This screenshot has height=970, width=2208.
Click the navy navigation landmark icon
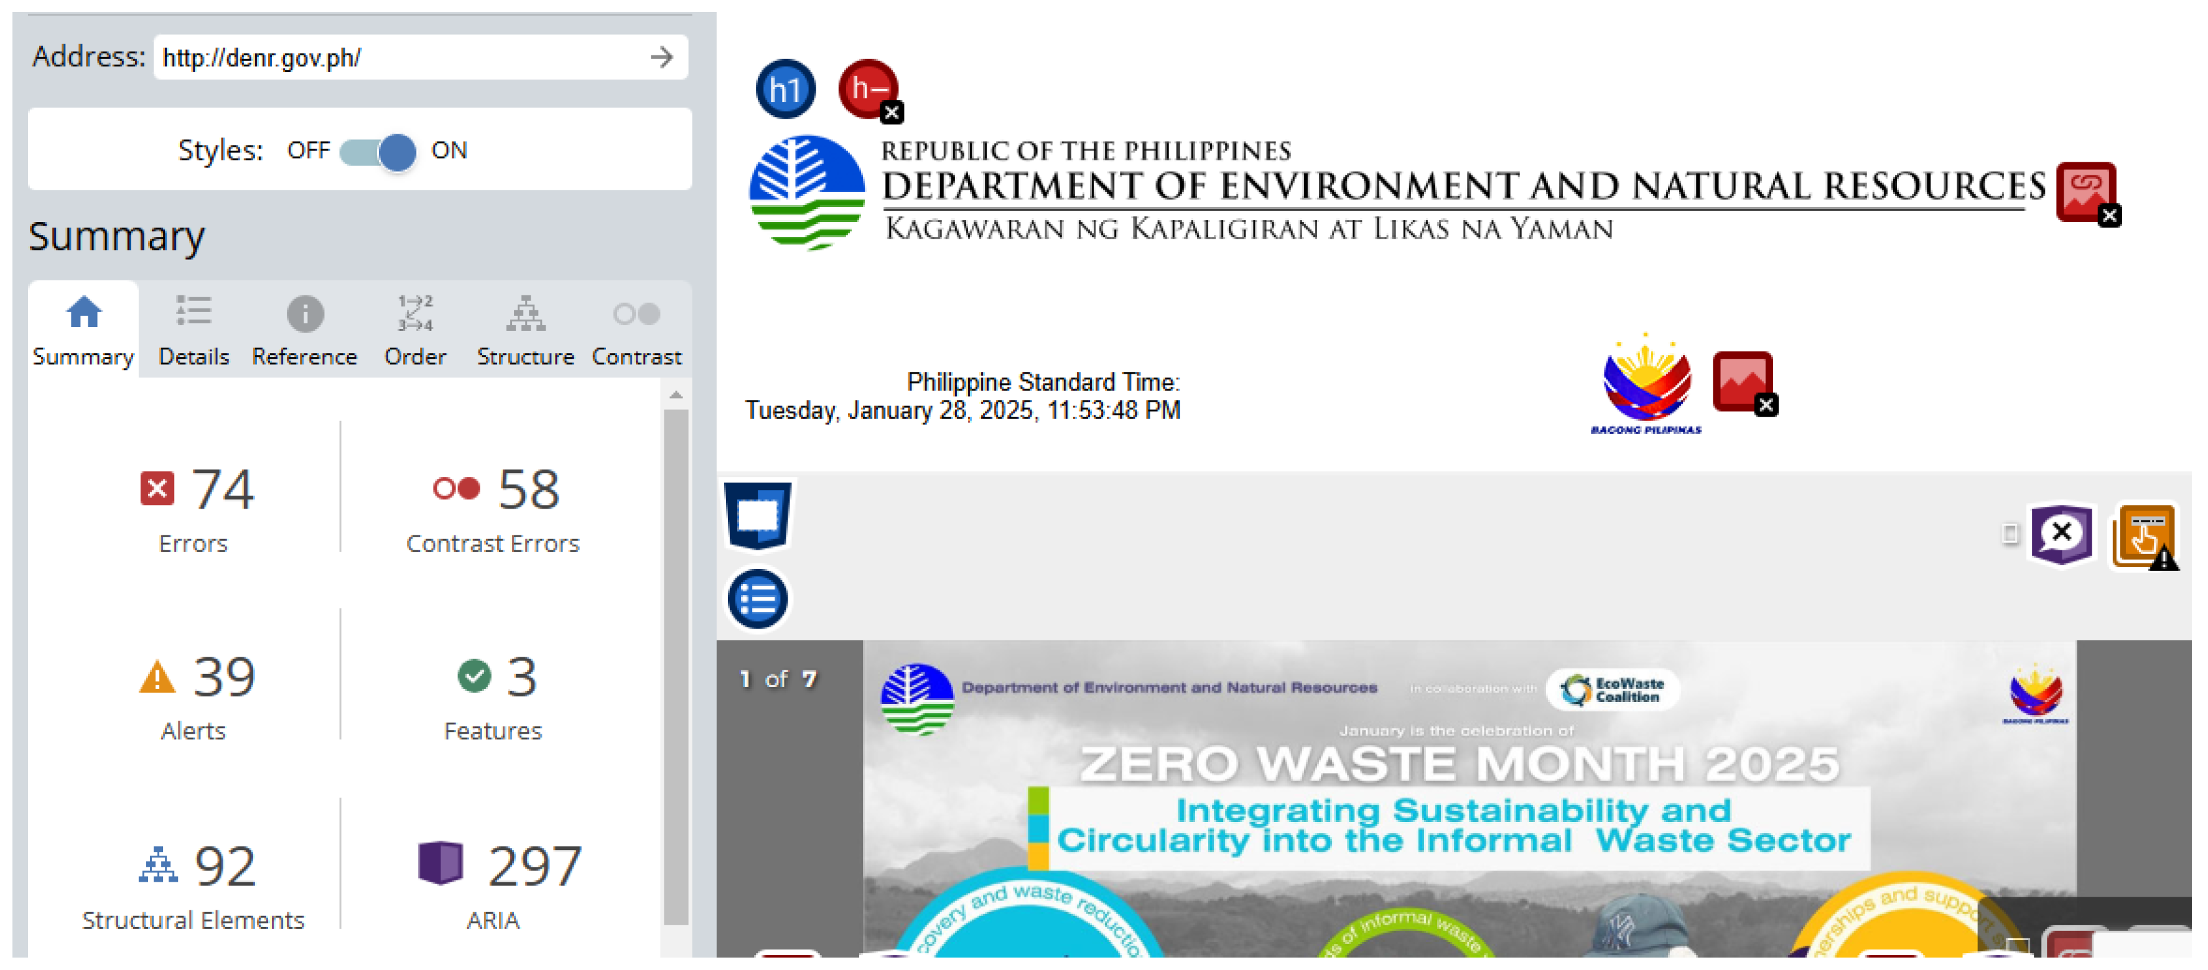coord(758,515)
